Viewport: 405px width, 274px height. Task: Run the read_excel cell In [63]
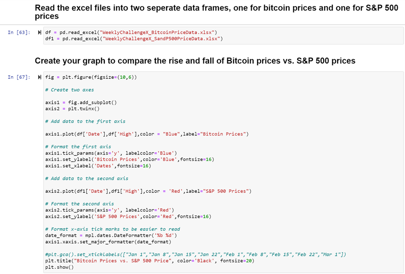(x=40, y=32)
